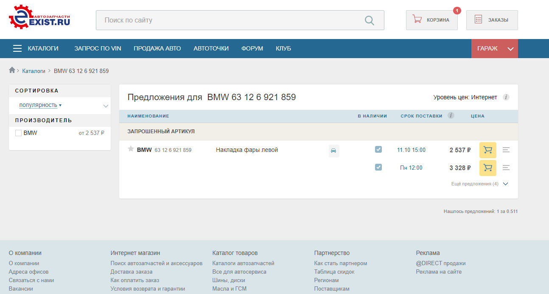This screenshot has width=549, height=294.
Task: Check the BMW manufacturer filter checkbox
Action: [x=18, y=133]
